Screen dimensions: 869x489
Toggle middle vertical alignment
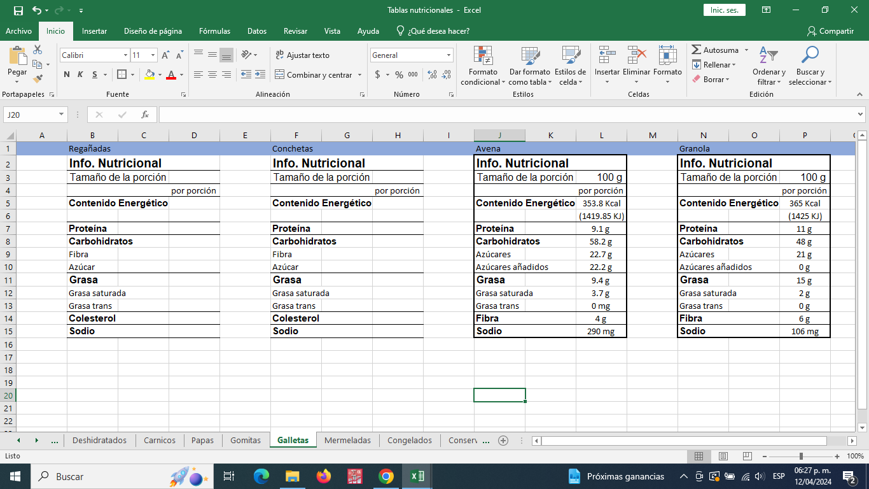pos(212,55)
